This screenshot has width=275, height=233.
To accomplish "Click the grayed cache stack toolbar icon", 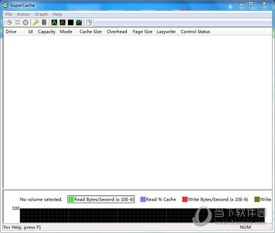I will (x=9, y=23).
